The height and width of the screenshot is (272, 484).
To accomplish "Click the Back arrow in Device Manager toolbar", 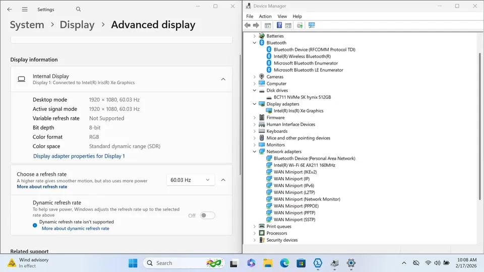I will 248,25.
